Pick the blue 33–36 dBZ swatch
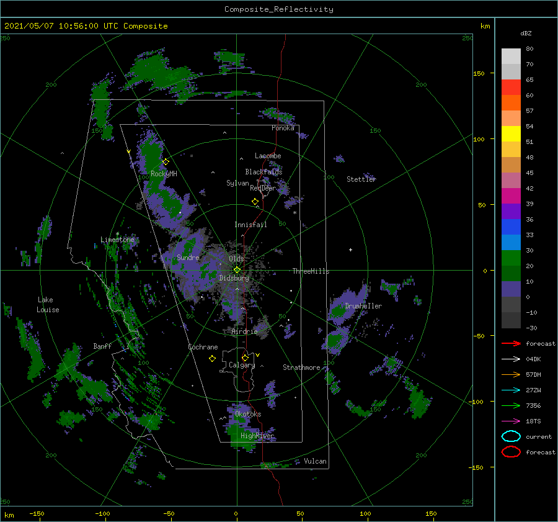558x522 pixels. 511,227
